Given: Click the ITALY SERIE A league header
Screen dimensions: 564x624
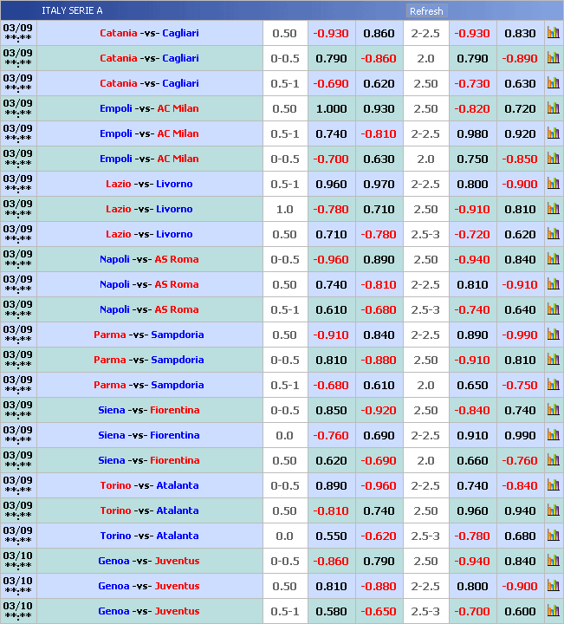Looking at the screenshot, I should click(x=72, y=10).
